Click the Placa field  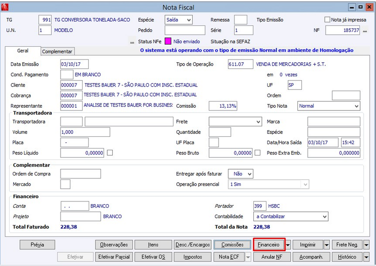coord(74,142)
